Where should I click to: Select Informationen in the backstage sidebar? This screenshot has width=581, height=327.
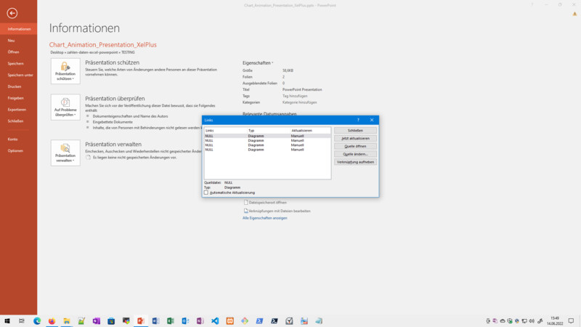click(19, 29)
